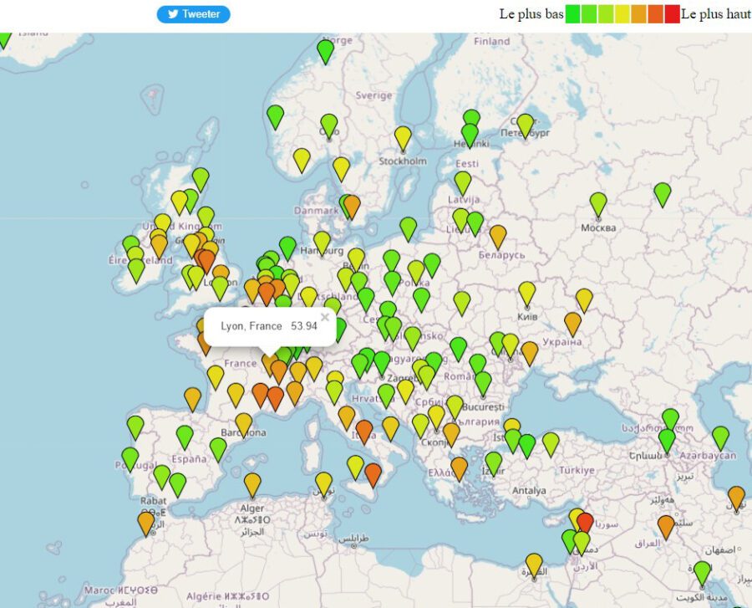Select the yellow marker above Stockholm
The image size is (752, 608).
click(x=403, y=136)
